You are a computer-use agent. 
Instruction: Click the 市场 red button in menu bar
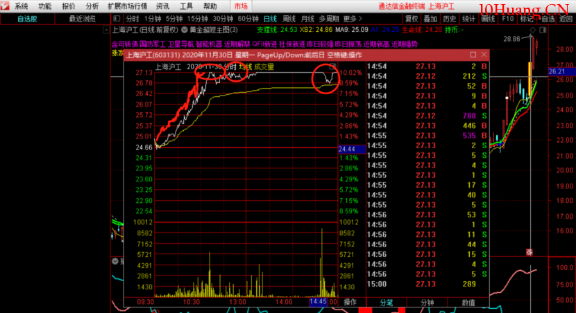click(x=241, y=6)
